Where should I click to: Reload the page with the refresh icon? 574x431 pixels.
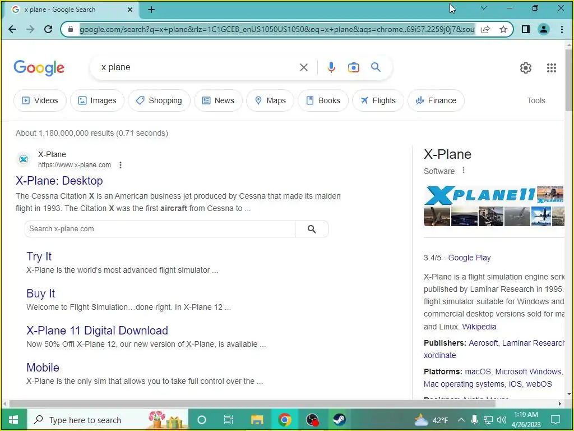[x=48, y=29]
